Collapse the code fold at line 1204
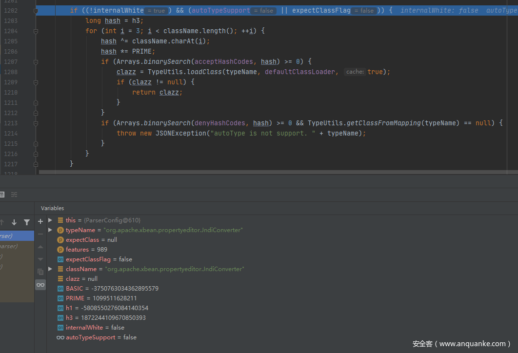Screen dimensions: 518x353 pos(36,31)
